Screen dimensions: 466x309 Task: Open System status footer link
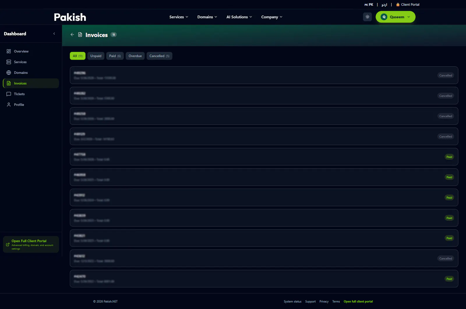pyautogui.click(x=292, y=302)
